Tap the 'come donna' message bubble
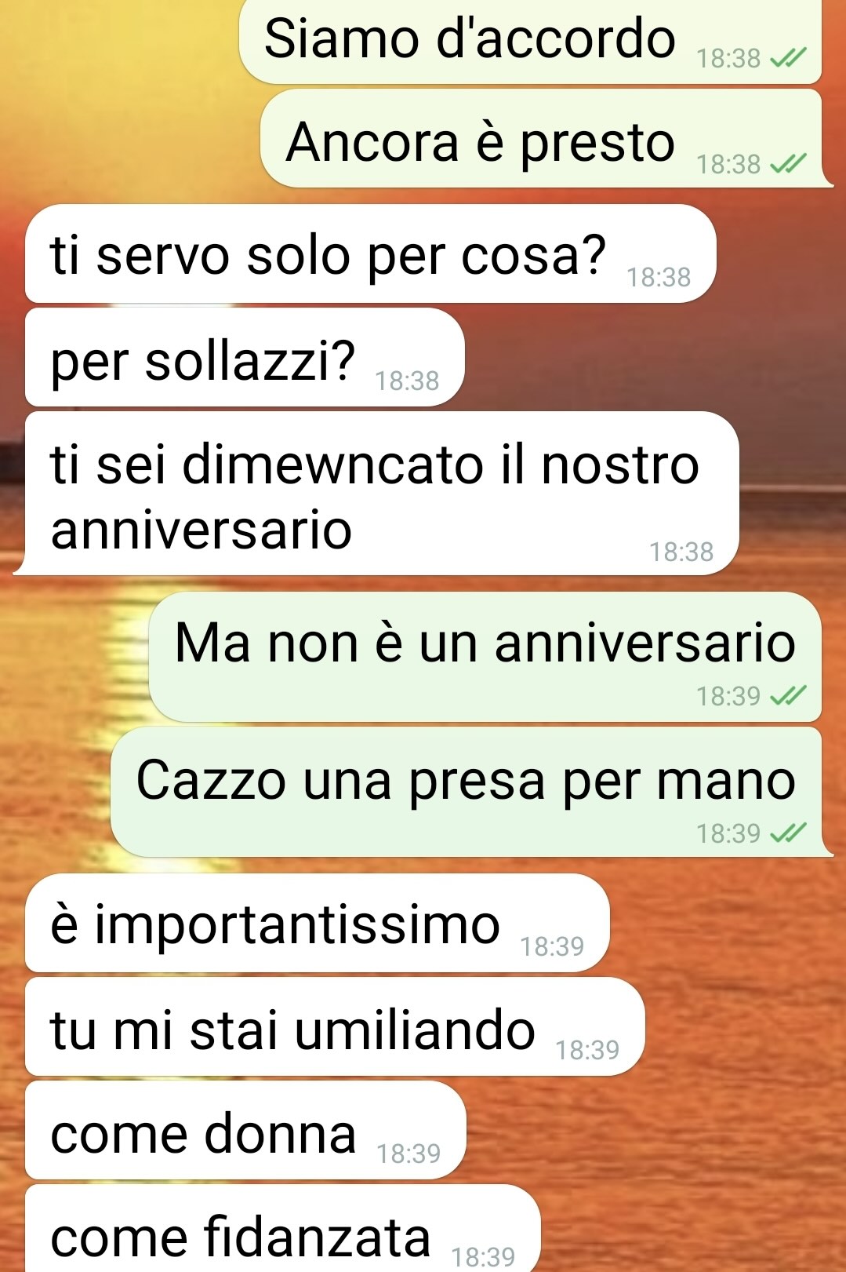This screenshot has height=1272, width=846. [245, 1130]
